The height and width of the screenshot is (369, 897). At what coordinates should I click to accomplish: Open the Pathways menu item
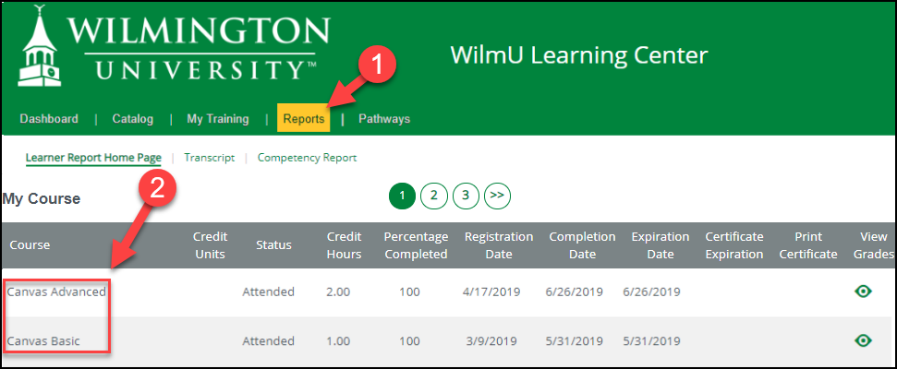pos(384,119)
